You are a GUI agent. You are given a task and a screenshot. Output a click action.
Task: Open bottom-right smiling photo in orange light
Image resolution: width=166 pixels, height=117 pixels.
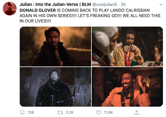click(127, 87)
